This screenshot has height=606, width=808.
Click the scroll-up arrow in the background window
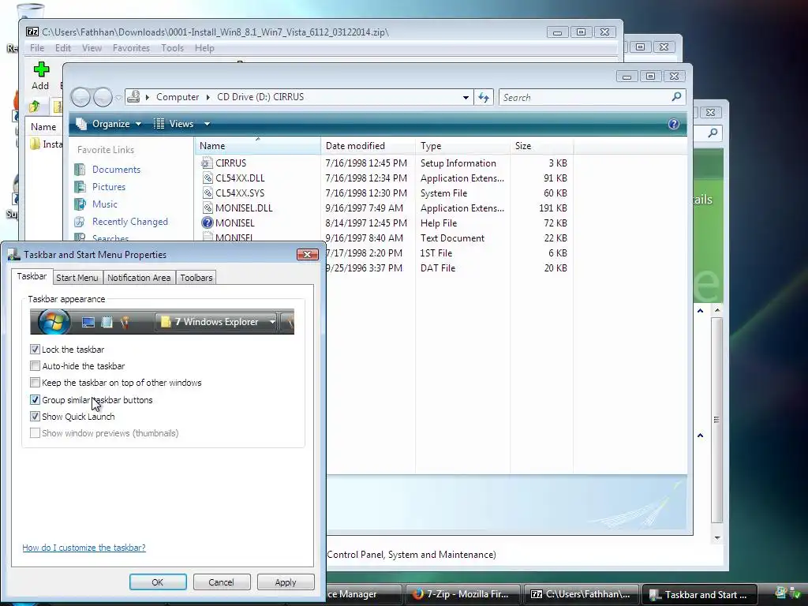(x=716, y=310)
